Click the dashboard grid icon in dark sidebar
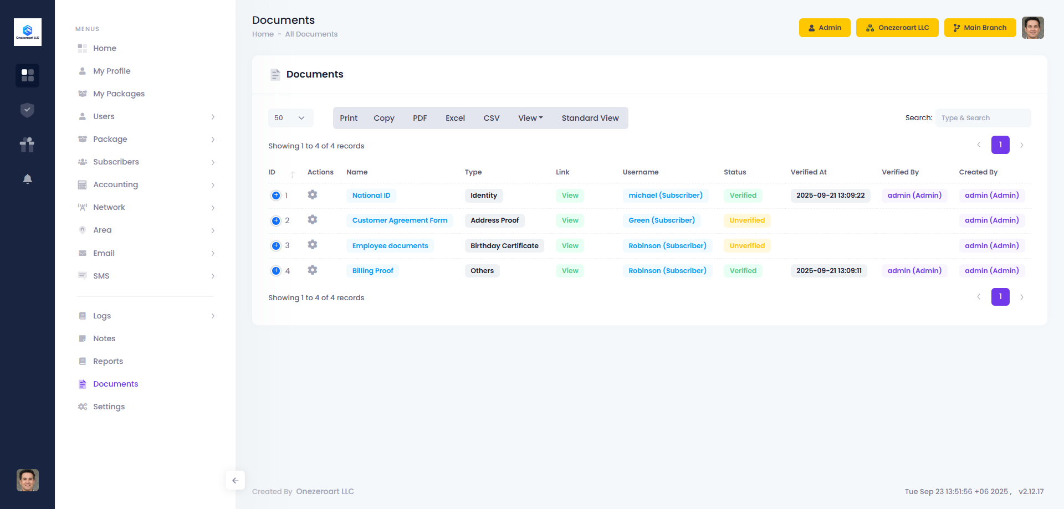Screen dimensions: 1064x509 point(27,75)
